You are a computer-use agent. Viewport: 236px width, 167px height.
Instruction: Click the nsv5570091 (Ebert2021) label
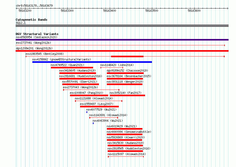pyautogui.click(x=80, y=82)
